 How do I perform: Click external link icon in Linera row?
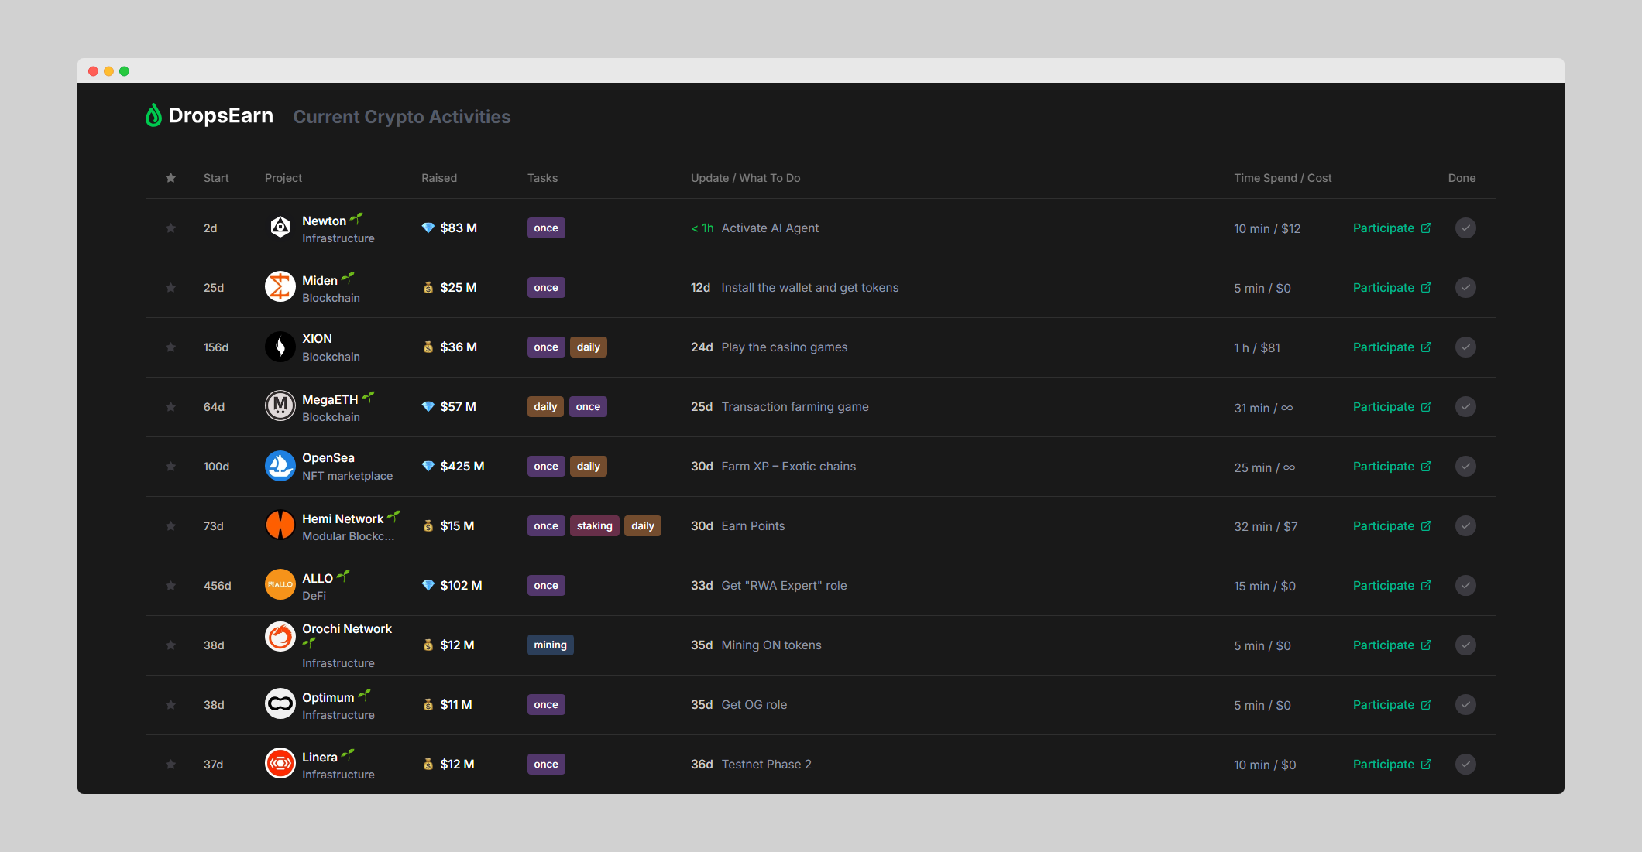(x=1426, y=765)
